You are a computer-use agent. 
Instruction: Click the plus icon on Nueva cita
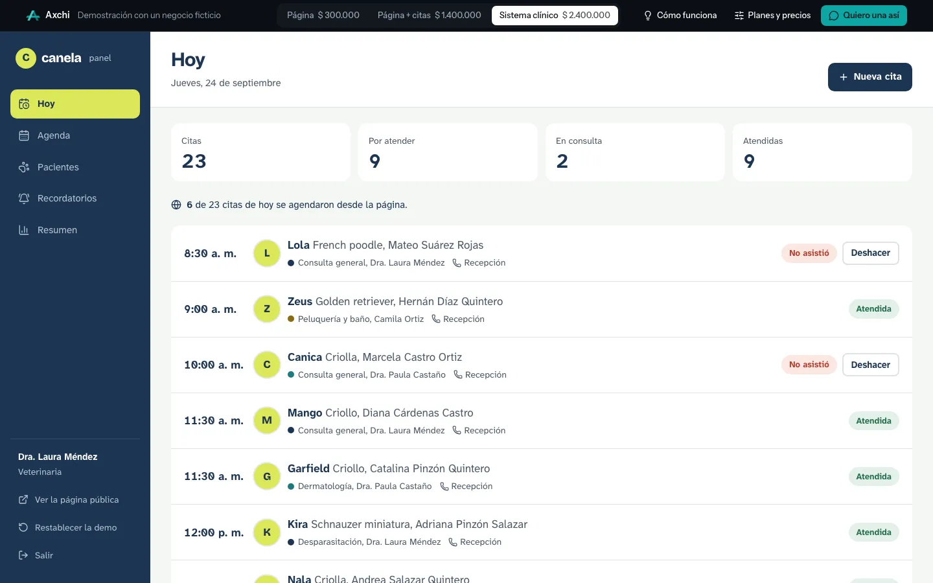tap(844, 77)
